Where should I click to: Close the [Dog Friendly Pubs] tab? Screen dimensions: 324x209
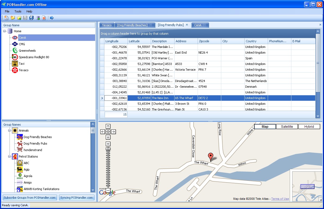187,25
